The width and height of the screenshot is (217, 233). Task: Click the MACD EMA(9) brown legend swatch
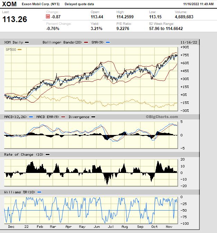coord(63,117)
